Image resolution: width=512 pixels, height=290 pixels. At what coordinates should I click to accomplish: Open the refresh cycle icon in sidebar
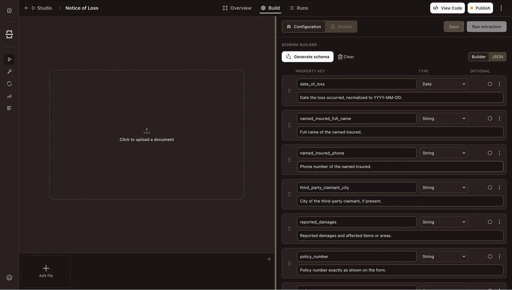tap(9, 84)
